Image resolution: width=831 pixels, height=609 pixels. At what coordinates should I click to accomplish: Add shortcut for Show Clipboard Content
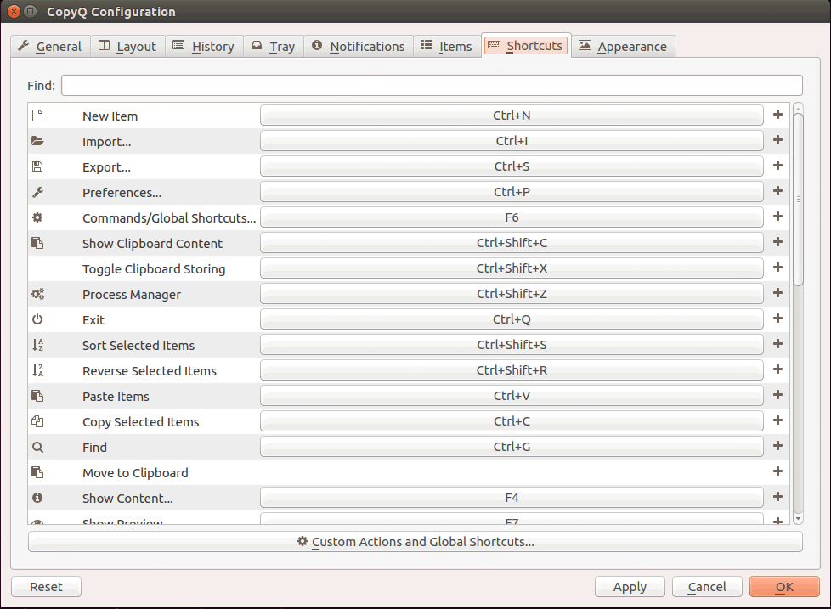point(777,241)
